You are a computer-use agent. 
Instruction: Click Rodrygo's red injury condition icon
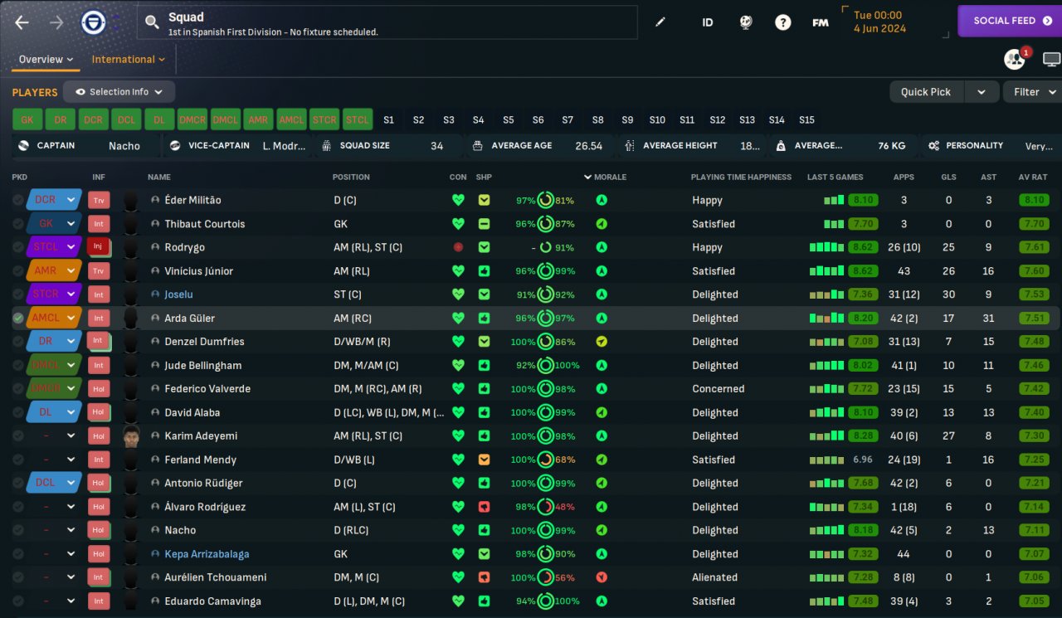point(457,247)
